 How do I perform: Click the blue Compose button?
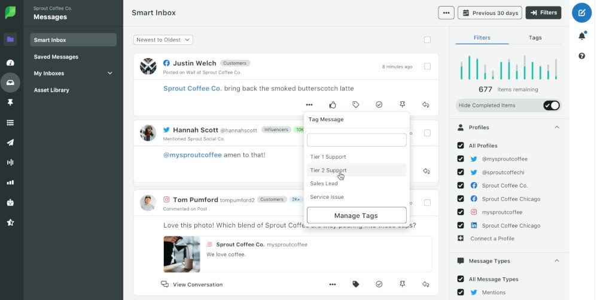tap(582, 13)
